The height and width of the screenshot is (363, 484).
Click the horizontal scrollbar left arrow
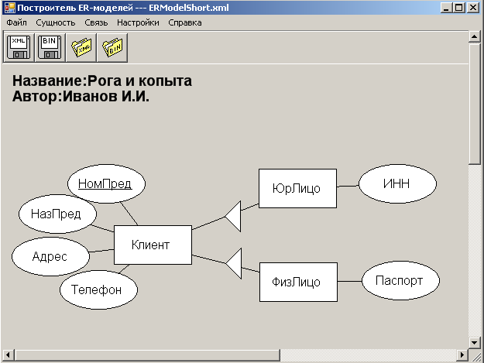coord(8,354)
